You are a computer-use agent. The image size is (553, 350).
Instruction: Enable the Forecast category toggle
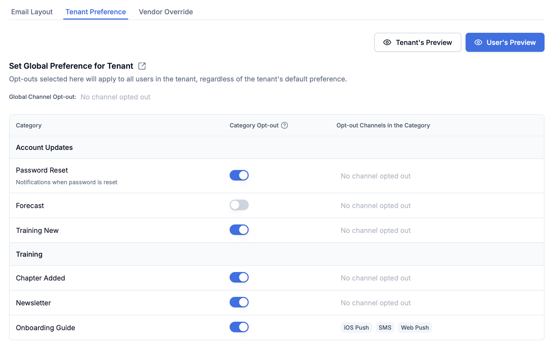[239, 205]
